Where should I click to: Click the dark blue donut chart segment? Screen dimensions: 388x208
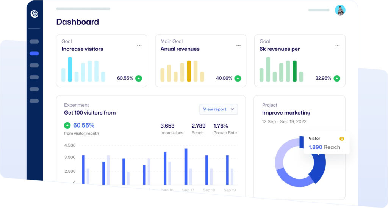318,169
